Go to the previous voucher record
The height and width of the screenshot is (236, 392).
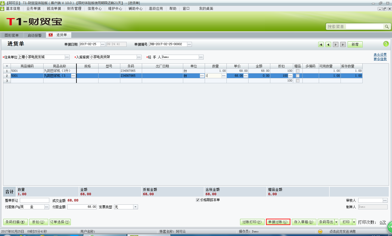pyautogui.click(x=328, y=44)
